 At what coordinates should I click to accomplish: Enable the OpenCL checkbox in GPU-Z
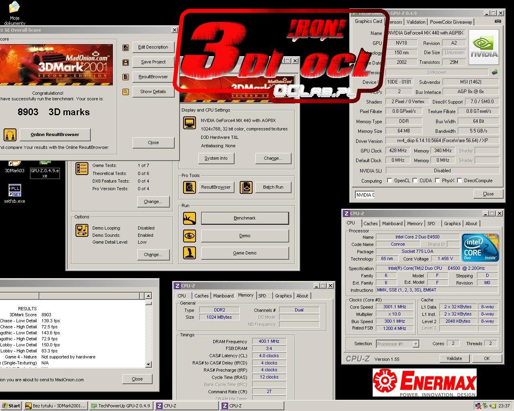pyautogui.click(x=390, y=181)
